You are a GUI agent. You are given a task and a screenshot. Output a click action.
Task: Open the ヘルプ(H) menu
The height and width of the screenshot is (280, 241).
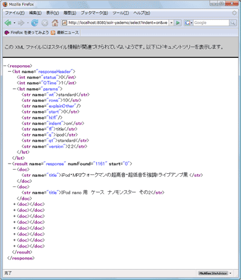[x=142, y=13]
